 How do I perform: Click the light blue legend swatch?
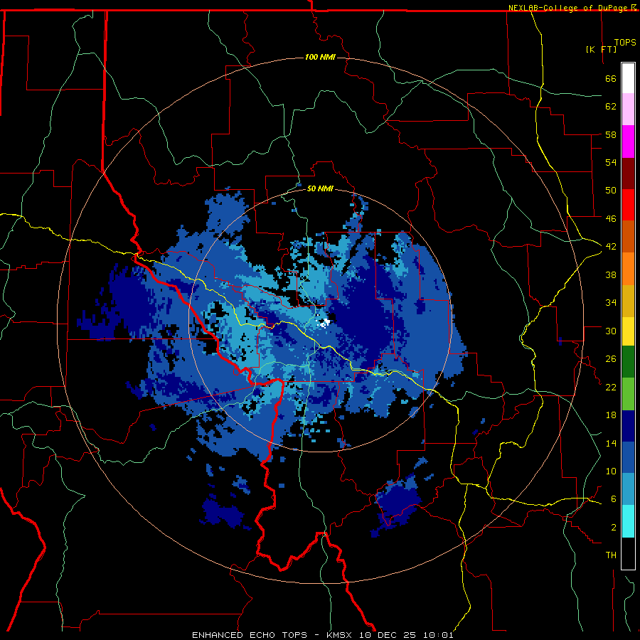point(628,489)
